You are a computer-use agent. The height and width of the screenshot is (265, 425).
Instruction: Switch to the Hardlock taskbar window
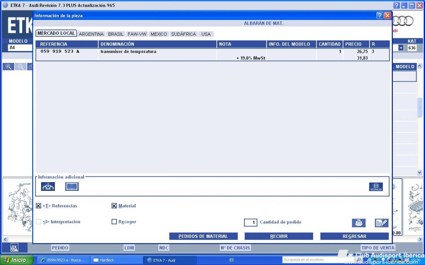(116, 260)
